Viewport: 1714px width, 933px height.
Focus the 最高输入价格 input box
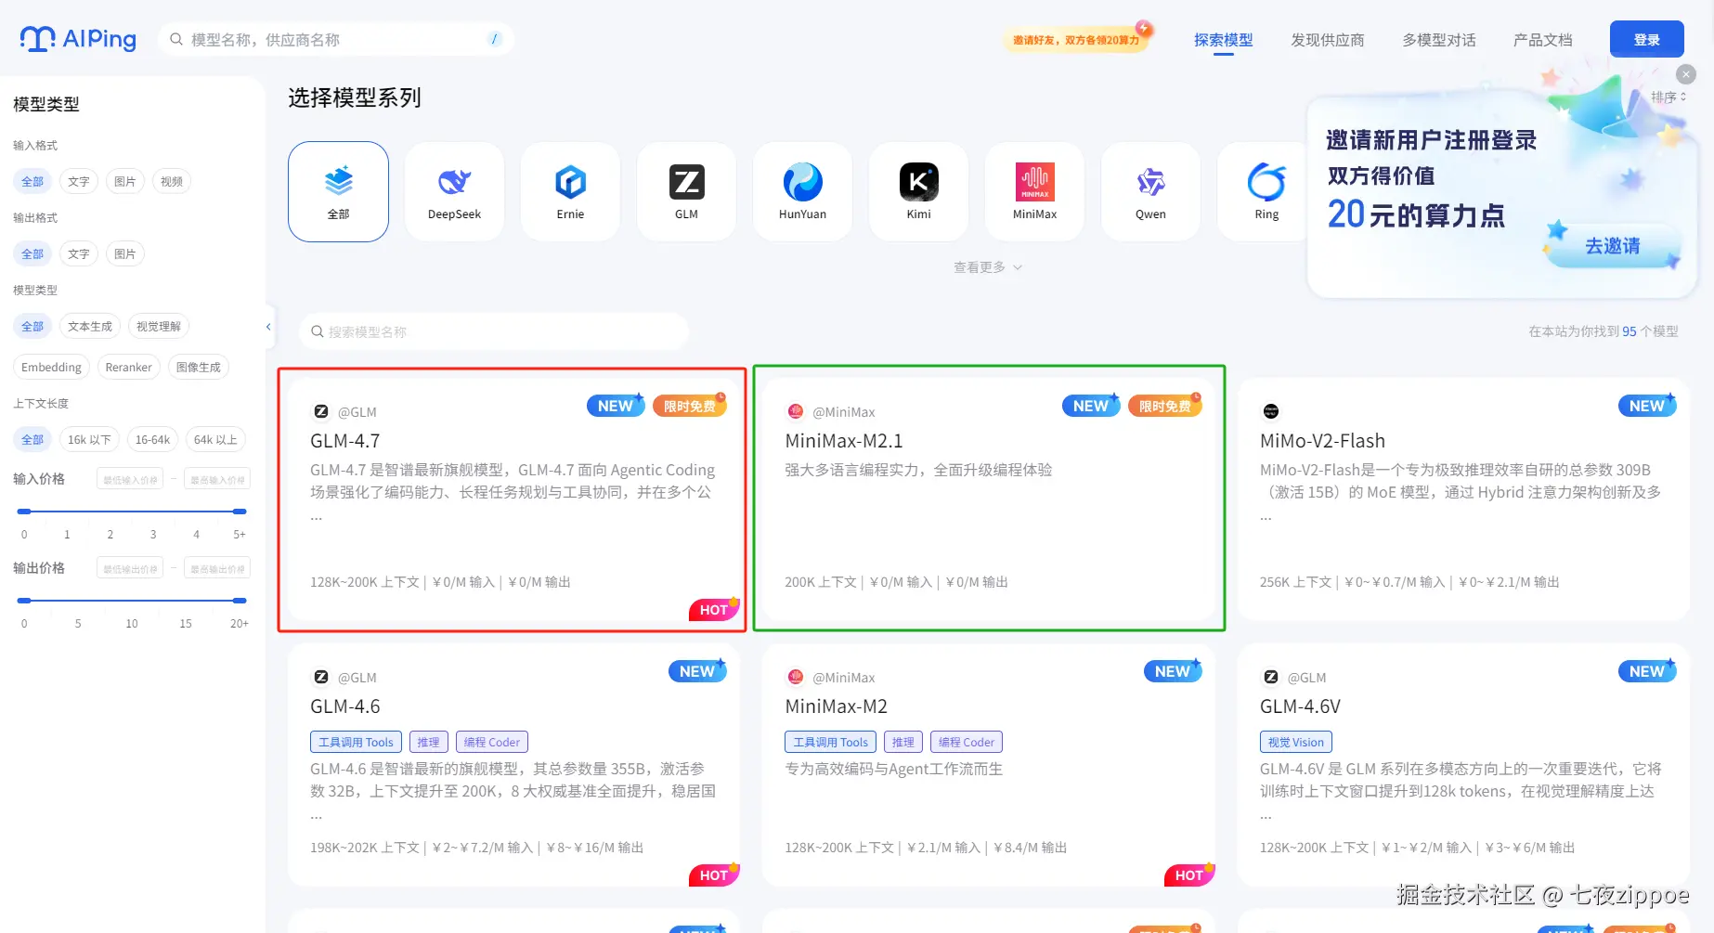216,479
